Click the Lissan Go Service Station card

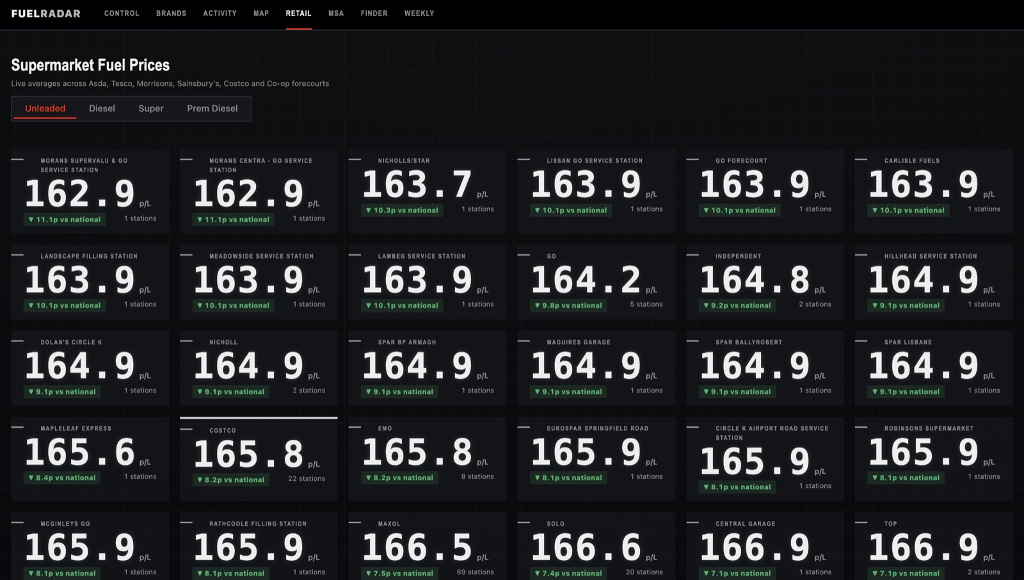coord(596,191)
